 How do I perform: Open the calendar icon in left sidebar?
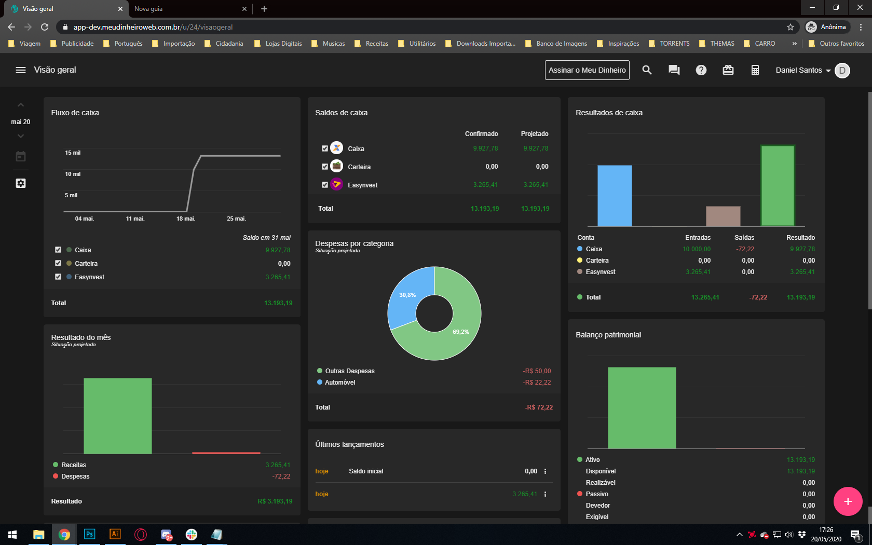click(21, 156)
